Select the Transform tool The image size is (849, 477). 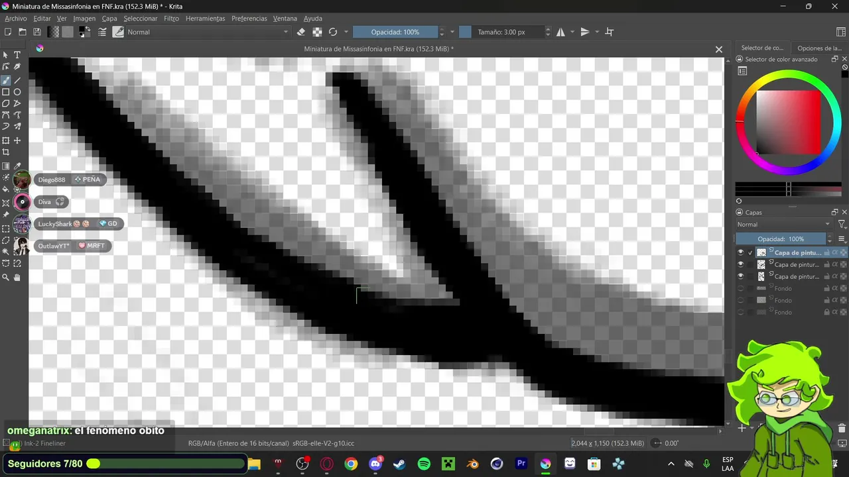(x=6, y=140)
